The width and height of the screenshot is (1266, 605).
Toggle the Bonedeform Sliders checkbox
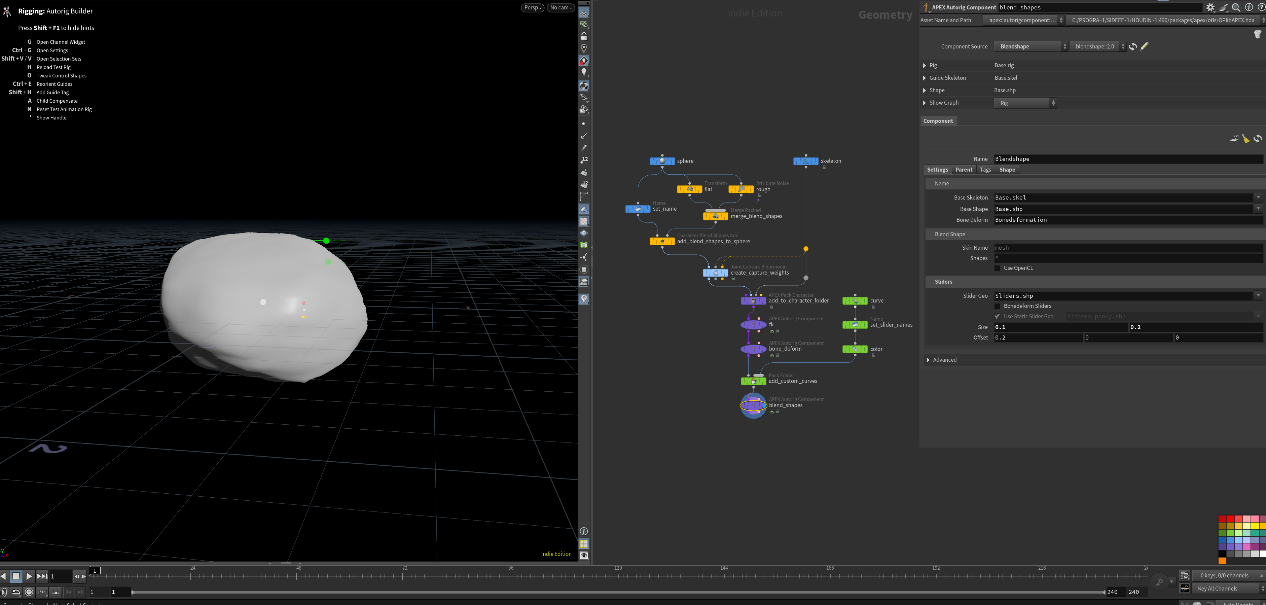coord(997,306)
